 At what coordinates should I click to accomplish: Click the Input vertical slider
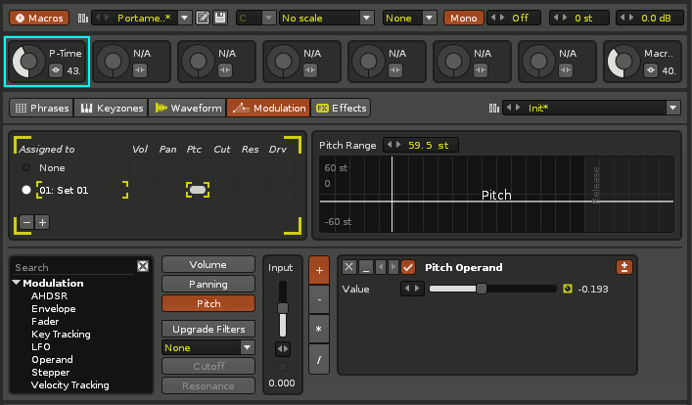point(283,309)
